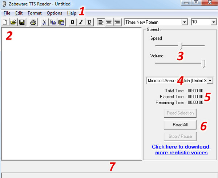Create a new document with the New icon
The image size is (218, 178).
pyautogui.click(x=5, y=22)
